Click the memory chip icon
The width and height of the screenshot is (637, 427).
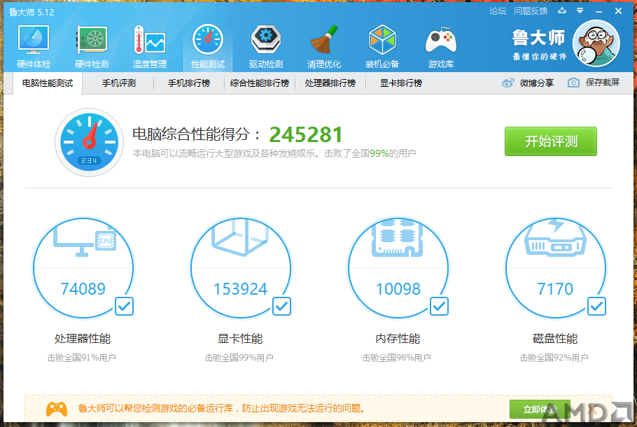point(398,238)
